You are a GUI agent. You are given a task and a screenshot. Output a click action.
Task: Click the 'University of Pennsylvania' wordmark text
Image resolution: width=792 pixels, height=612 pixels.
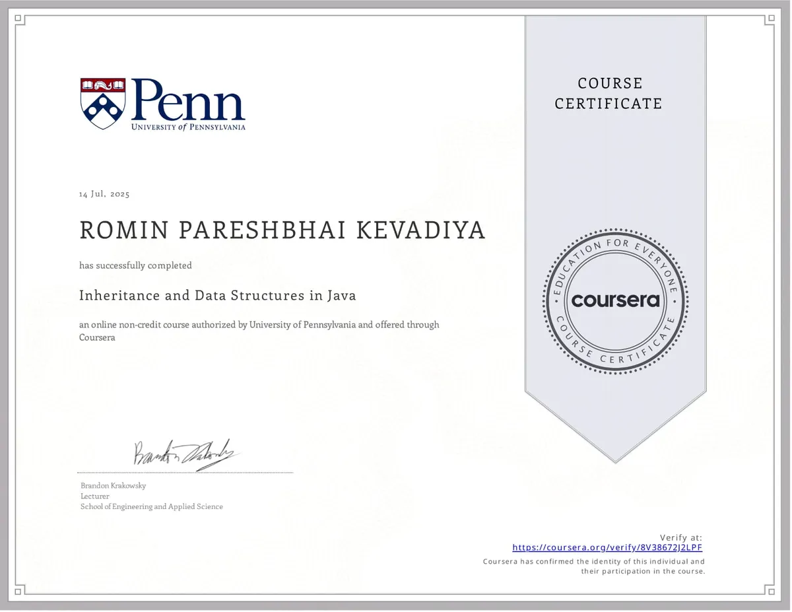click(x=188, y=126)
